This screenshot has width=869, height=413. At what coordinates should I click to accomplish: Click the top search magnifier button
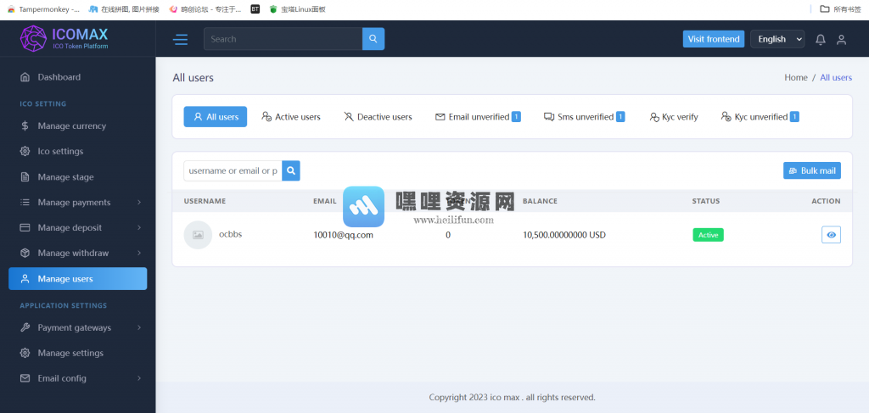pos(373,39)
